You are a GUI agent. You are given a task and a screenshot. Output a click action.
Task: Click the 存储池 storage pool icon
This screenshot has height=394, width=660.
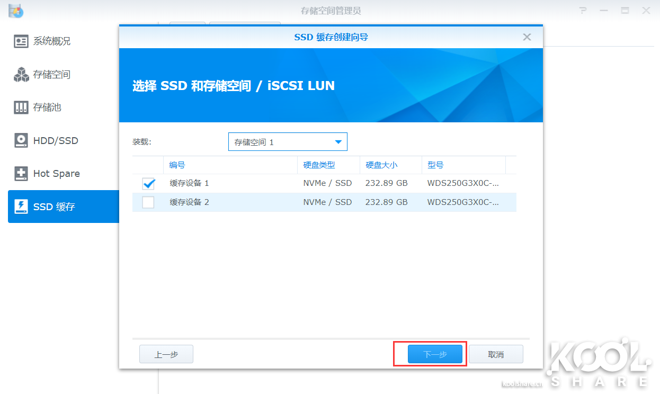coord(21,108)
